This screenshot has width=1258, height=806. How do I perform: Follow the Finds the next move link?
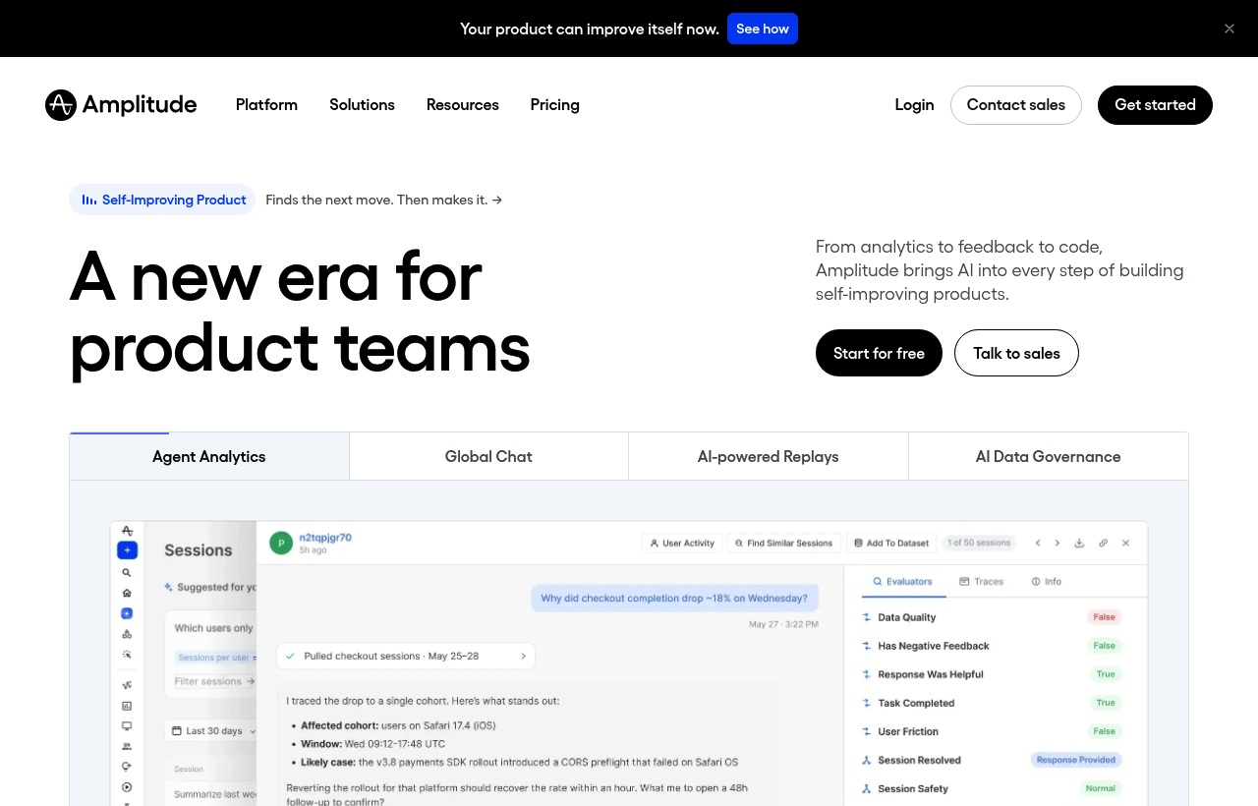384,200
